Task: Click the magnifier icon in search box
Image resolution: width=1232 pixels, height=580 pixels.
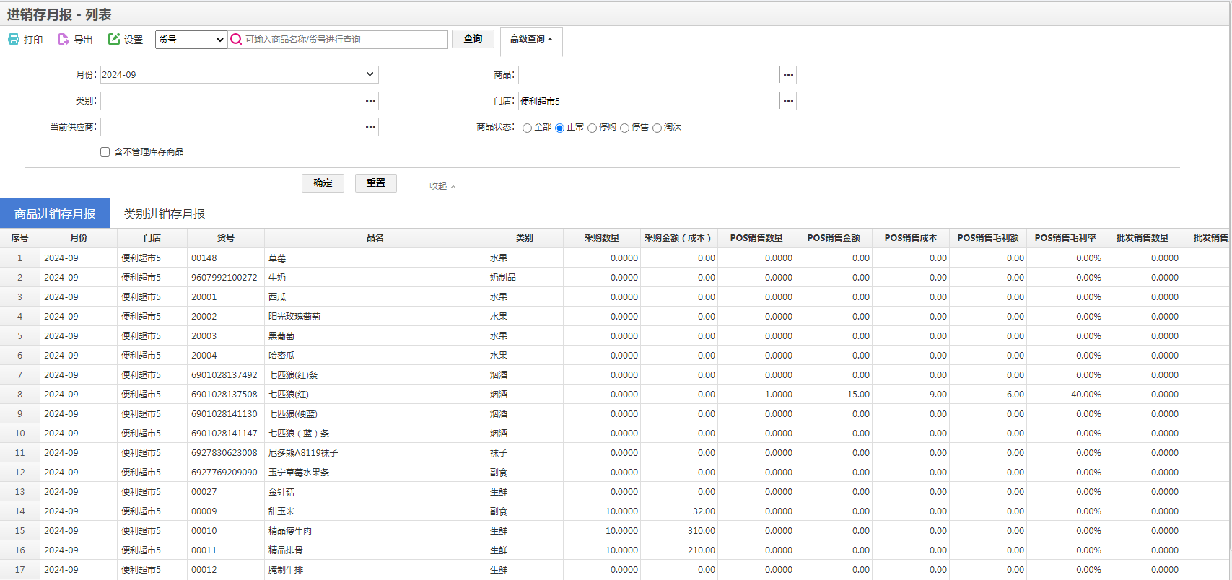Action: coord(236,40)
